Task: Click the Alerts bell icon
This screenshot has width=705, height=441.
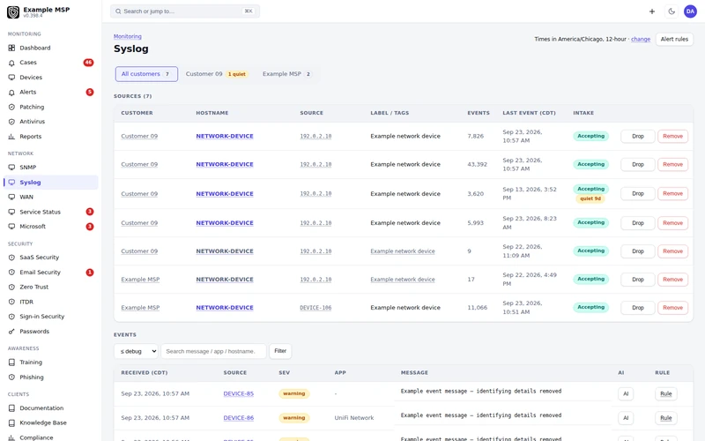Action: point(11,93)
